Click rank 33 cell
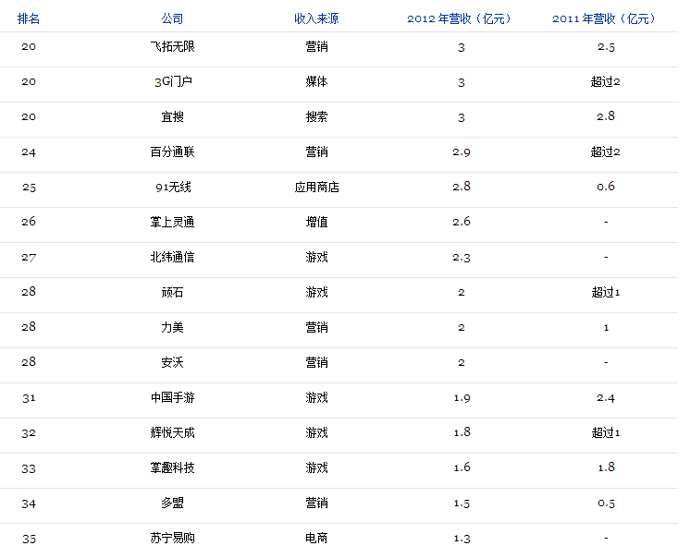690x558 pixels. point(29,468)
